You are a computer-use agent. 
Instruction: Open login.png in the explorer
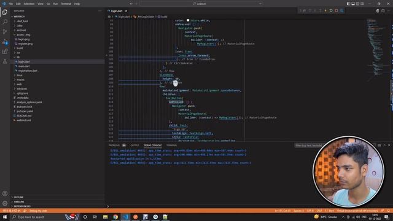(24, 39)
